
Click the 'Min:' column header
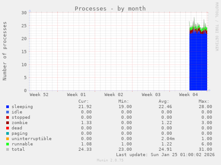(124, 101)
